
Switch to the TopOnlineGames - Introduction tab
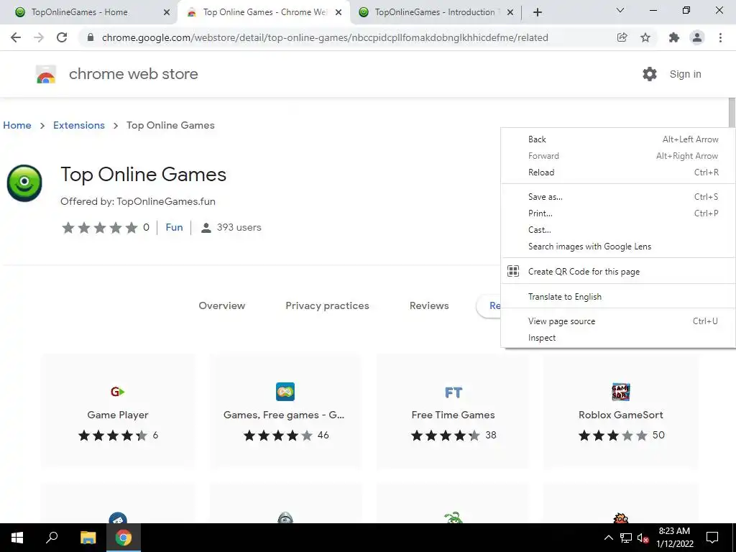(x=436, y=12)
